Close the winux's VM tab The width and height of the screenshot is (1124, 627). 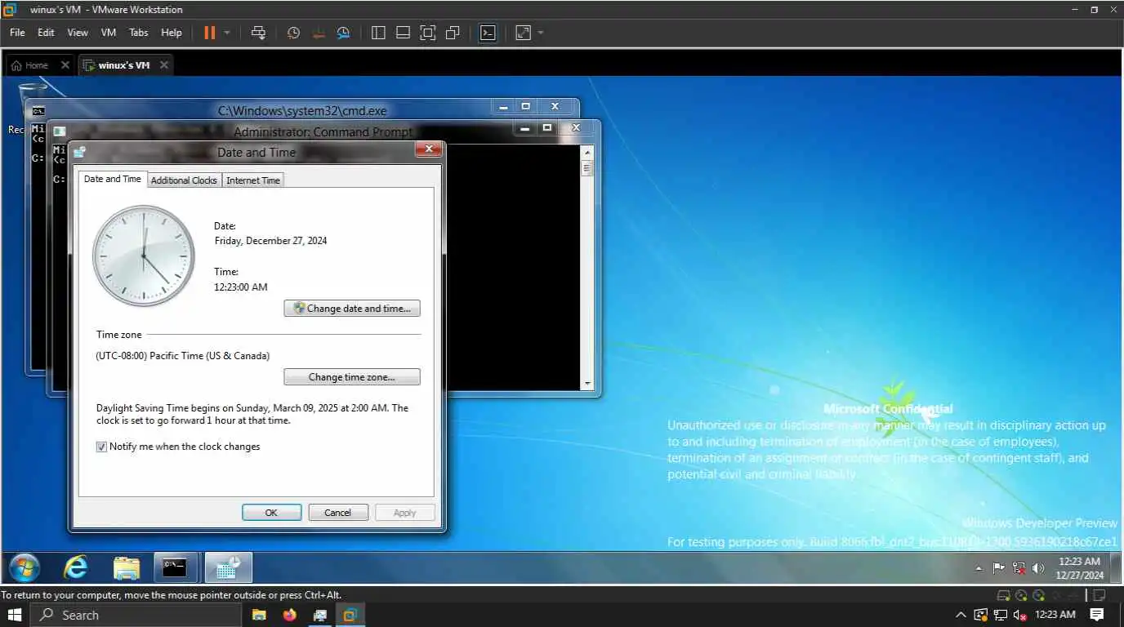163,65
